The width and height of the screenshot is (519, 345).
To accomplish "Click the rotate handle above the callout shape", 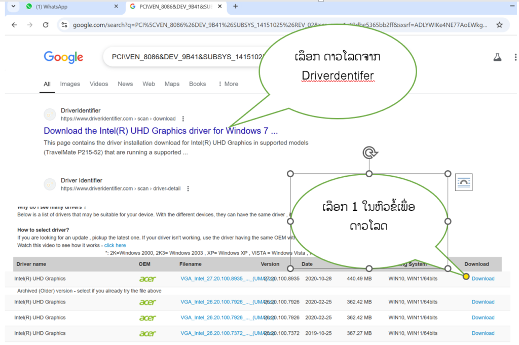I will click(369, 152).
